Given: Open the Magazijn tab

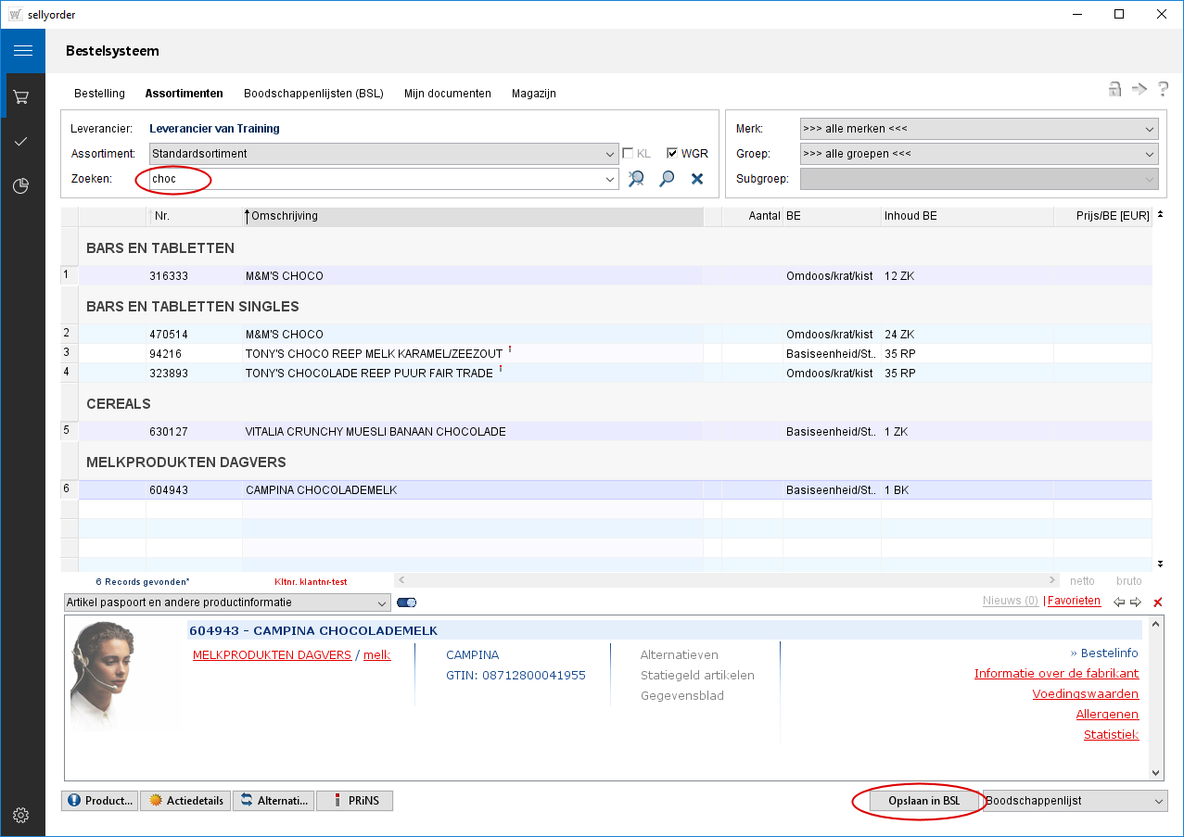Looking at the screenshot, I should (x=533, y=94).
